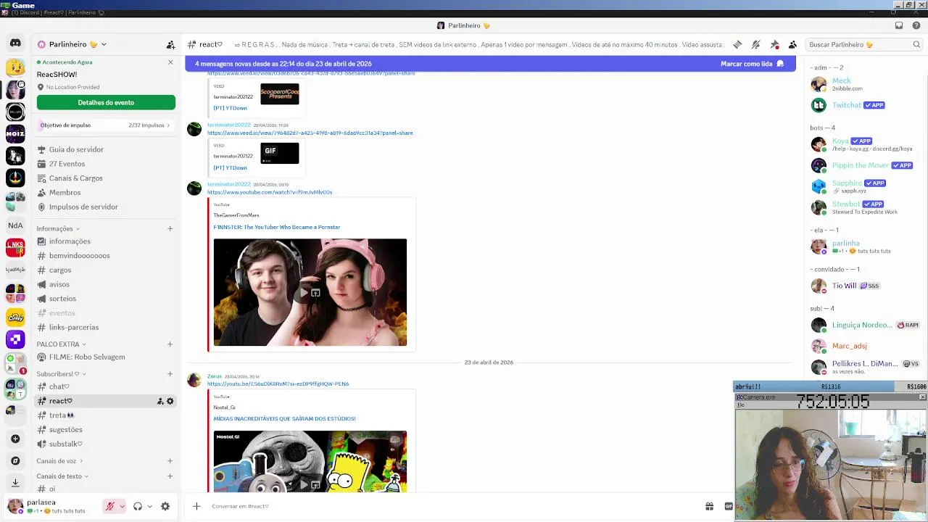Toggle the member list icon
This screenshot has width=928, height=522.
[x=792, y=44]
